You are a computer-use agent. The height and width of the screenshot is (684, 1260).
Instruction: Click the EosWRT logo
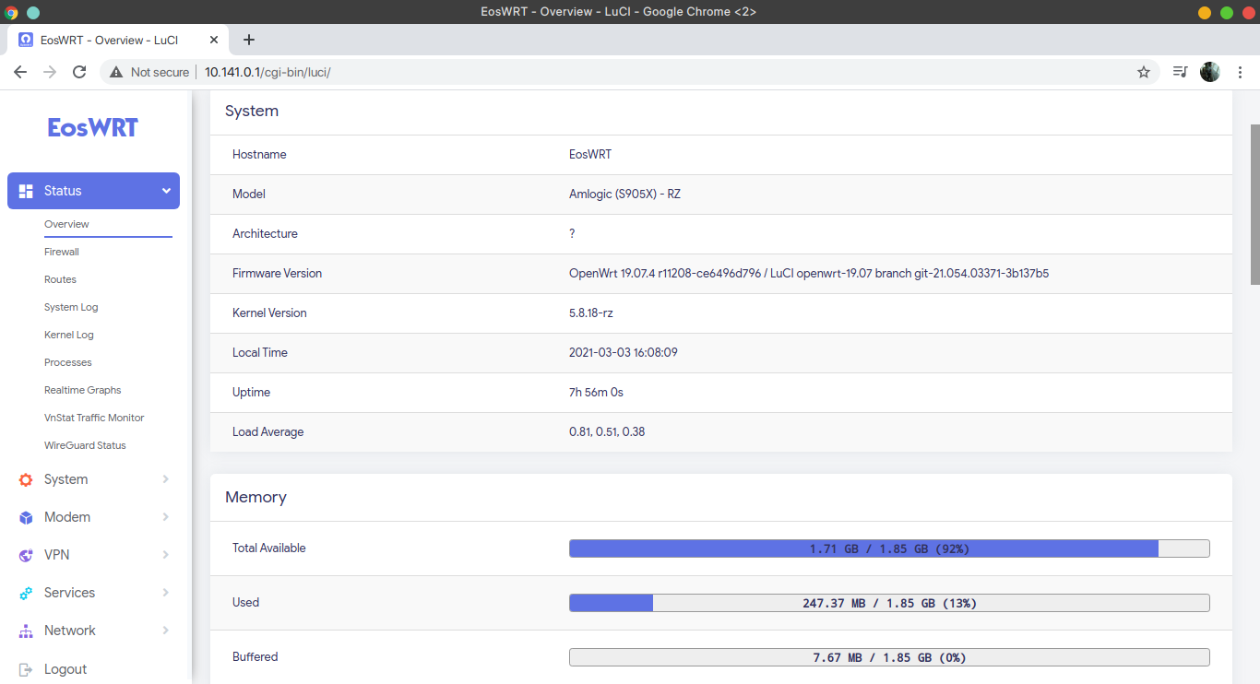[x=93, y=127]
